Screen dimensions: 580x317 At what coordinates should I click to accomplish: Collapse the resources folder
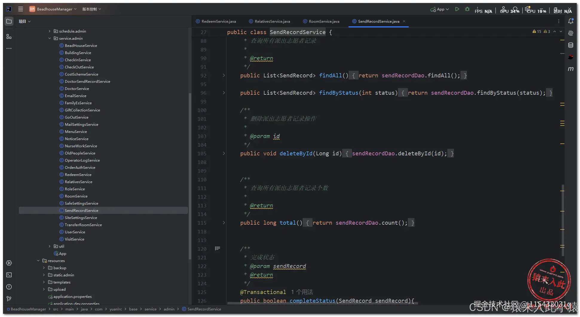(x=38, y=261)
